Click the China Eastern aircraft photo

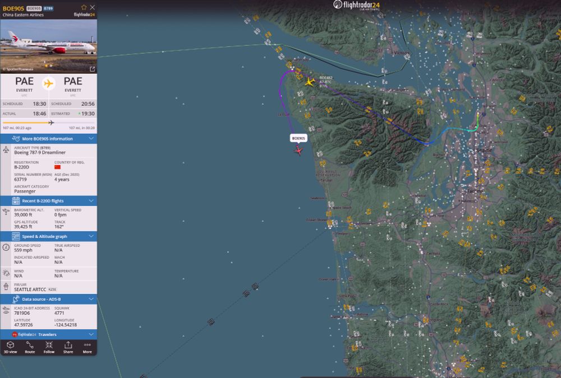49,46
